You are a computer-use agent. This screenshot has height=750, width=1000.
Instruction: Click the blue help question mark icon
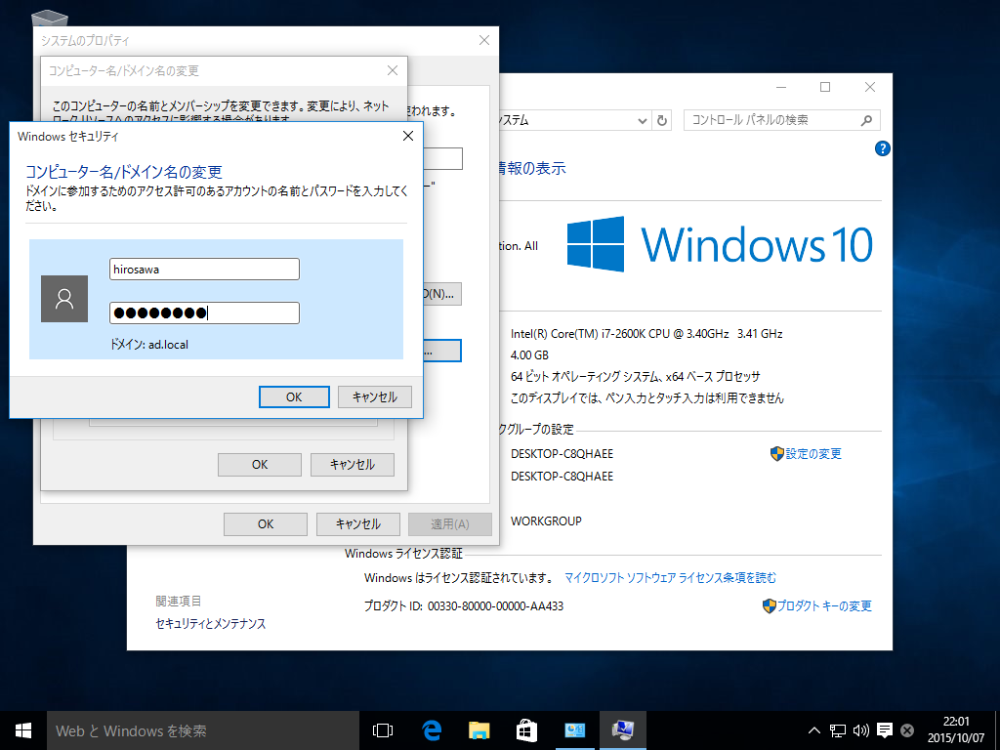pyautogui.click(x=882, y=148)
